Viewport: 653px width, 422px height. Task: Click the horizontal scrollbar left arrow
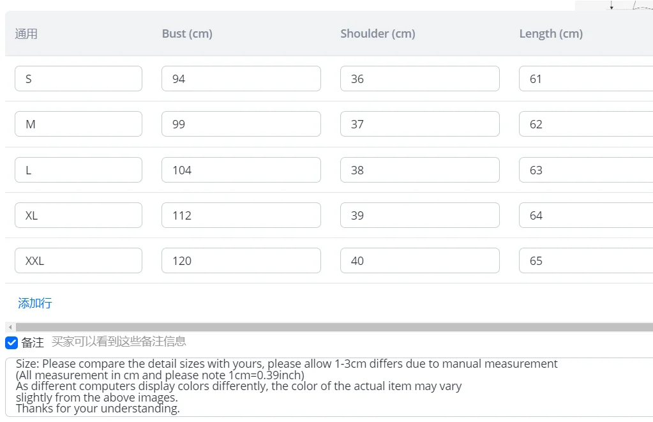pyautogui.click(x=10, y=327)
